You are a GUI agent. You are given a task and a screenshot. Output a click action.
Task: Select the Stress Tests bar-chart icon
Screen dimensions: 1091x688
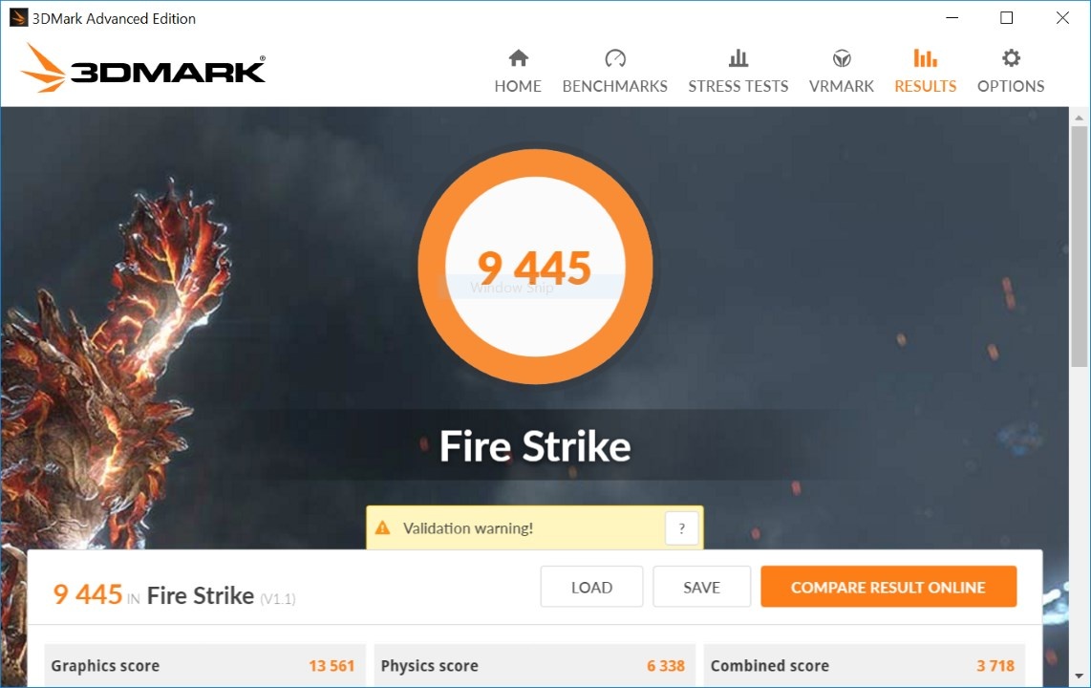[x=738, y=57]
